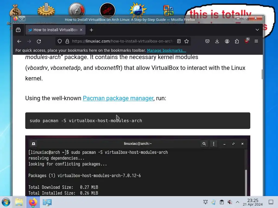Open the golden gear desktop icon

tap(46, 10)
